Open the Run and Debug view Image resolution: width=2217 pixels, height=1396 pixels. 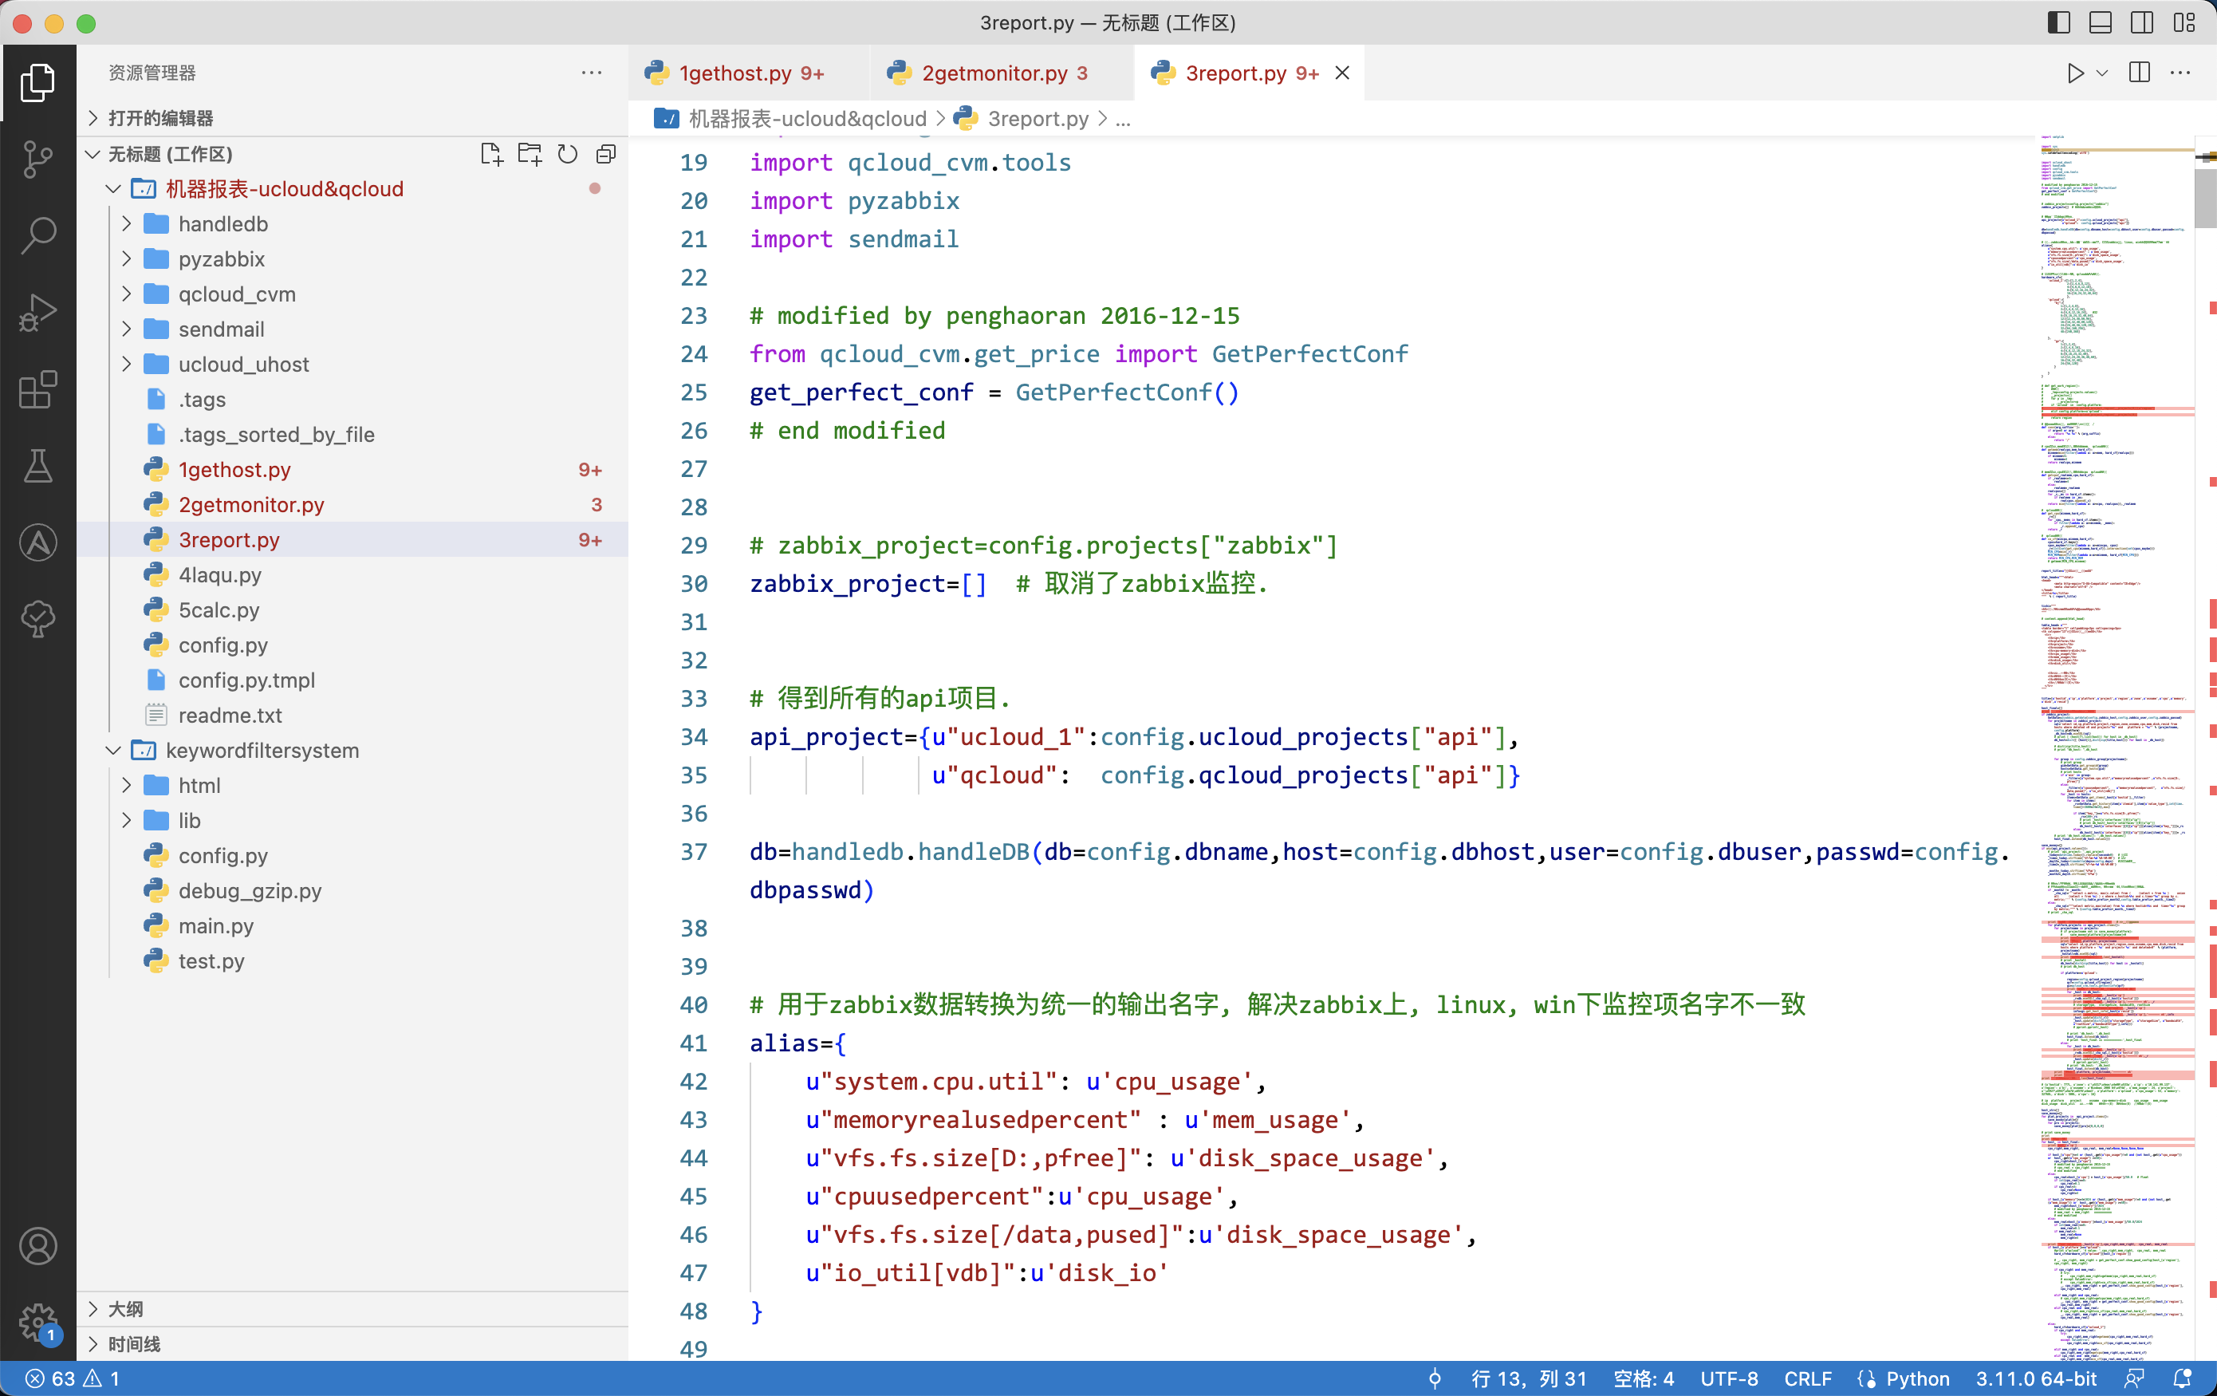[x=37, y=312]
